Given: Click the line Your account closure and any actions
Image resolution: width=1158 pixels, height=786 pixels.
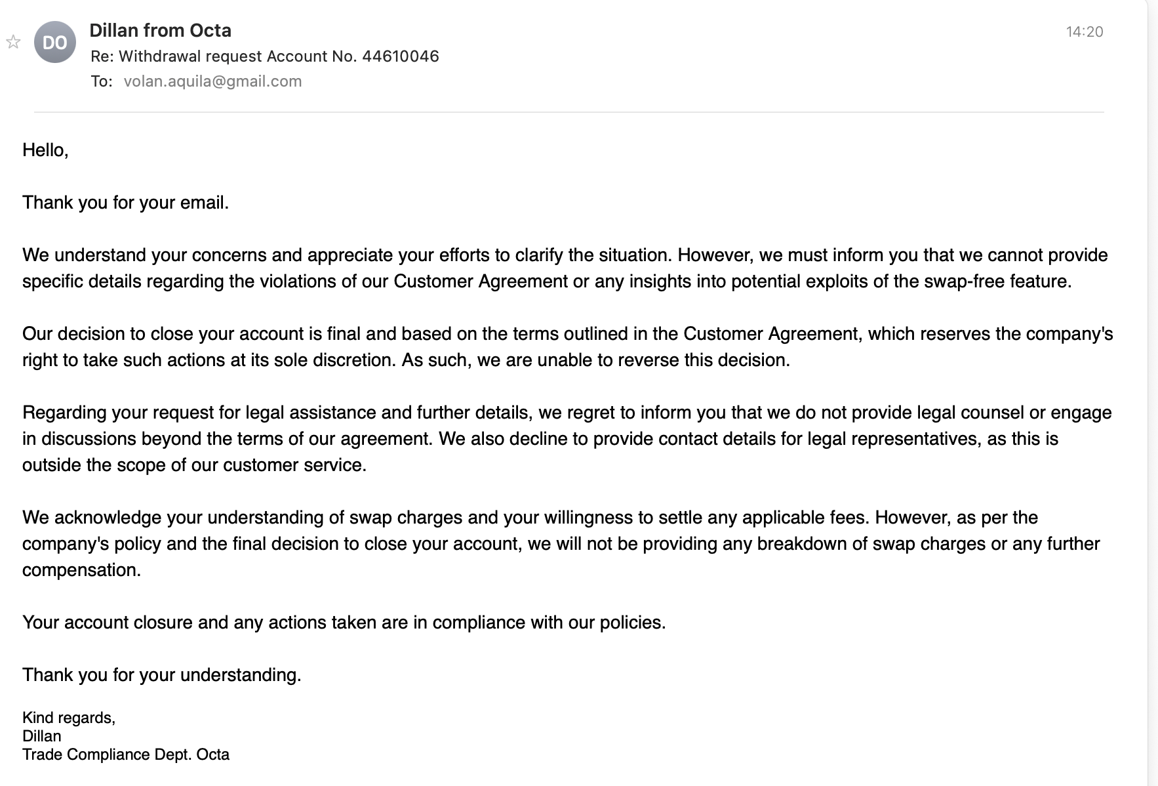Looking at the screenshot, I should 344,623.
